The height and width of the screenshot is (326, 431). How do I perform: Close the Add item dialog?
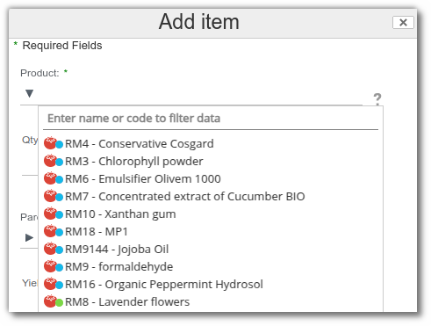(403, 22)
